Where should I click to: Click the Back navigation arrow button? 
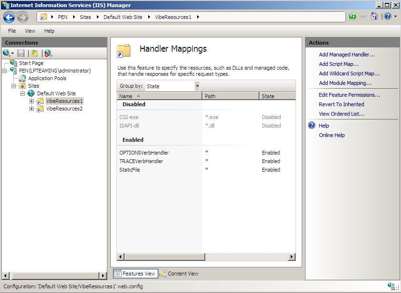click(x=9, y=17)
